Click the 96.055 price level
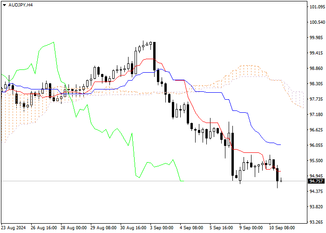 pyautogui.click(x=317, y=145)
